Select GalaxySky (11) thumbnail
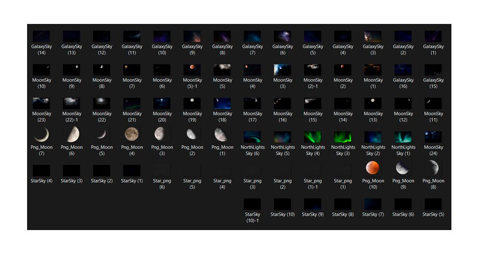Viewport: 479px width, 254px height. point(132,36)
